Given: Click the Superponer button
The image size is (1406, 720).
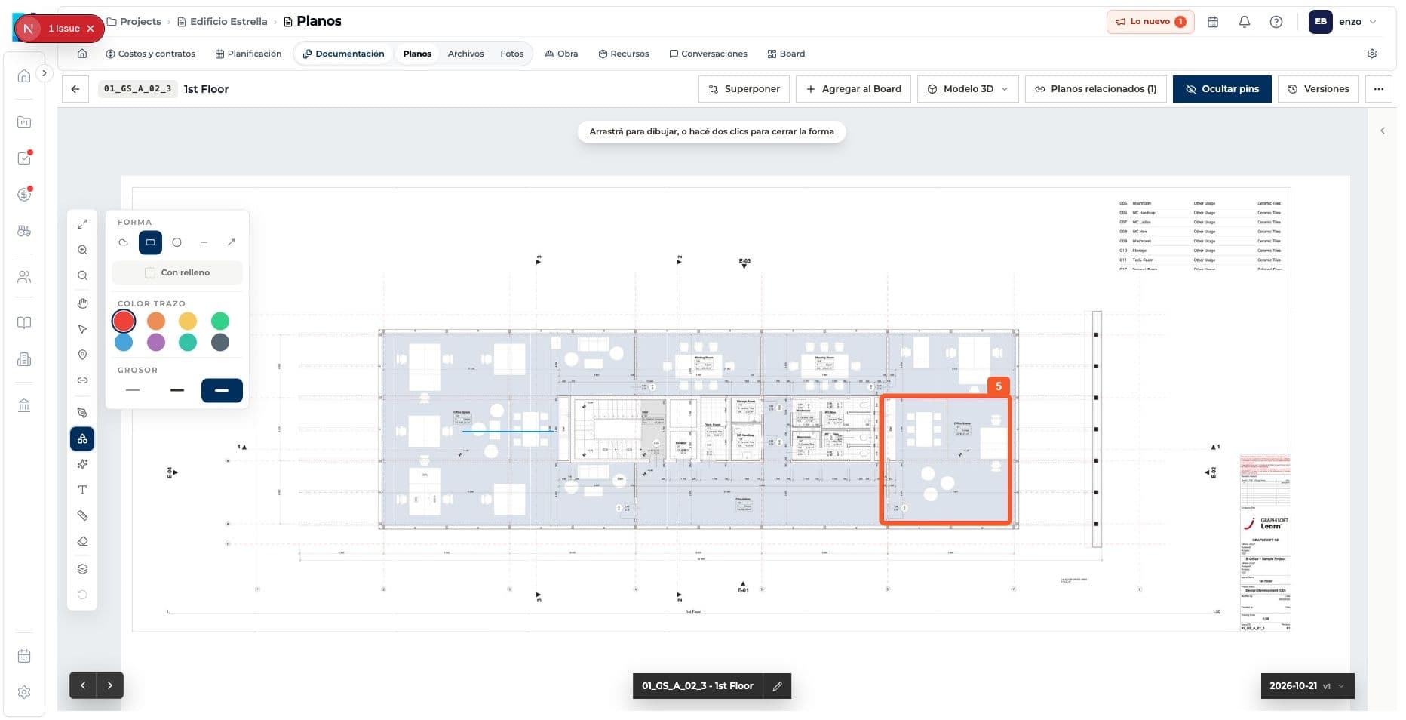Looking at the screenshot, I should (x=744, y=89).
